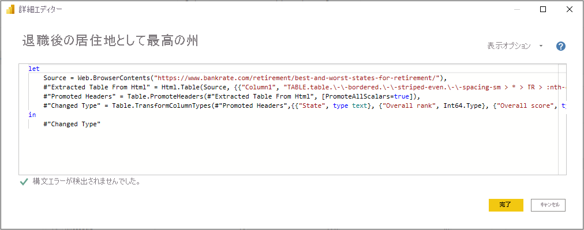Viewport: 584px width, 230px height.
Task: Click the Power BI logo icon in title bar
Action: pos(10,9)
